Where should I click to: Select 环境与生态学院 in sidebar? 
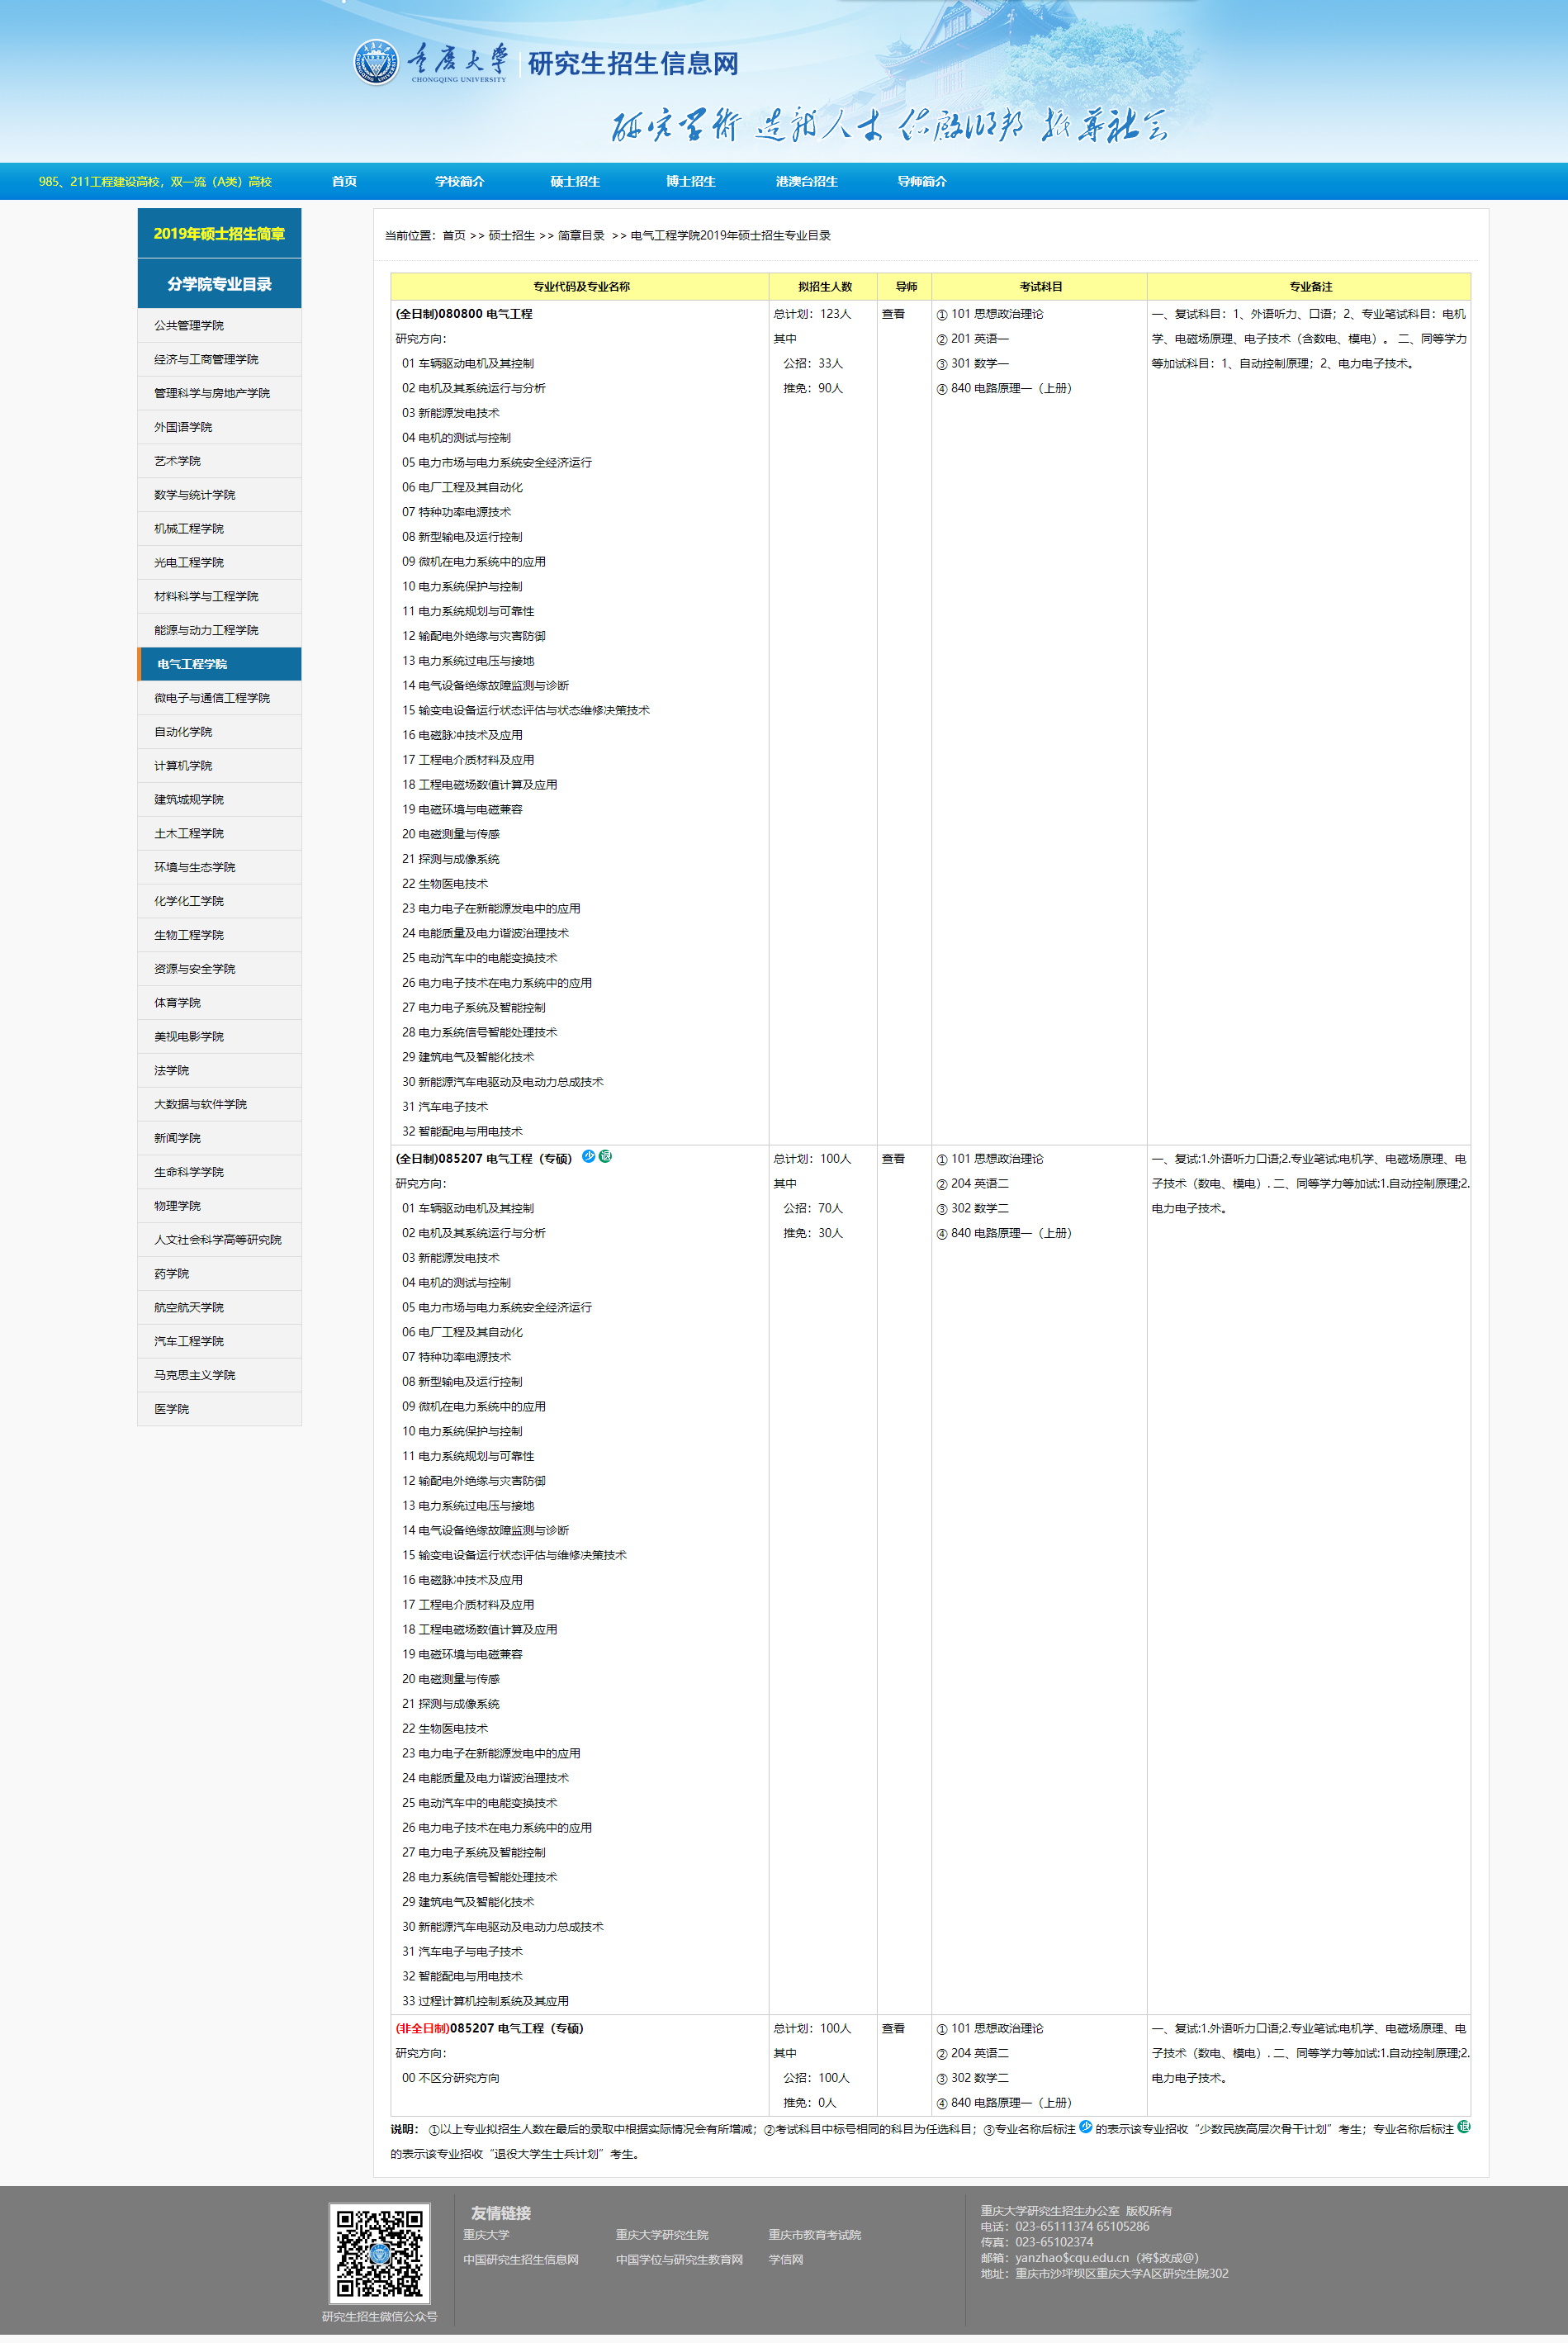coord(219,867)
